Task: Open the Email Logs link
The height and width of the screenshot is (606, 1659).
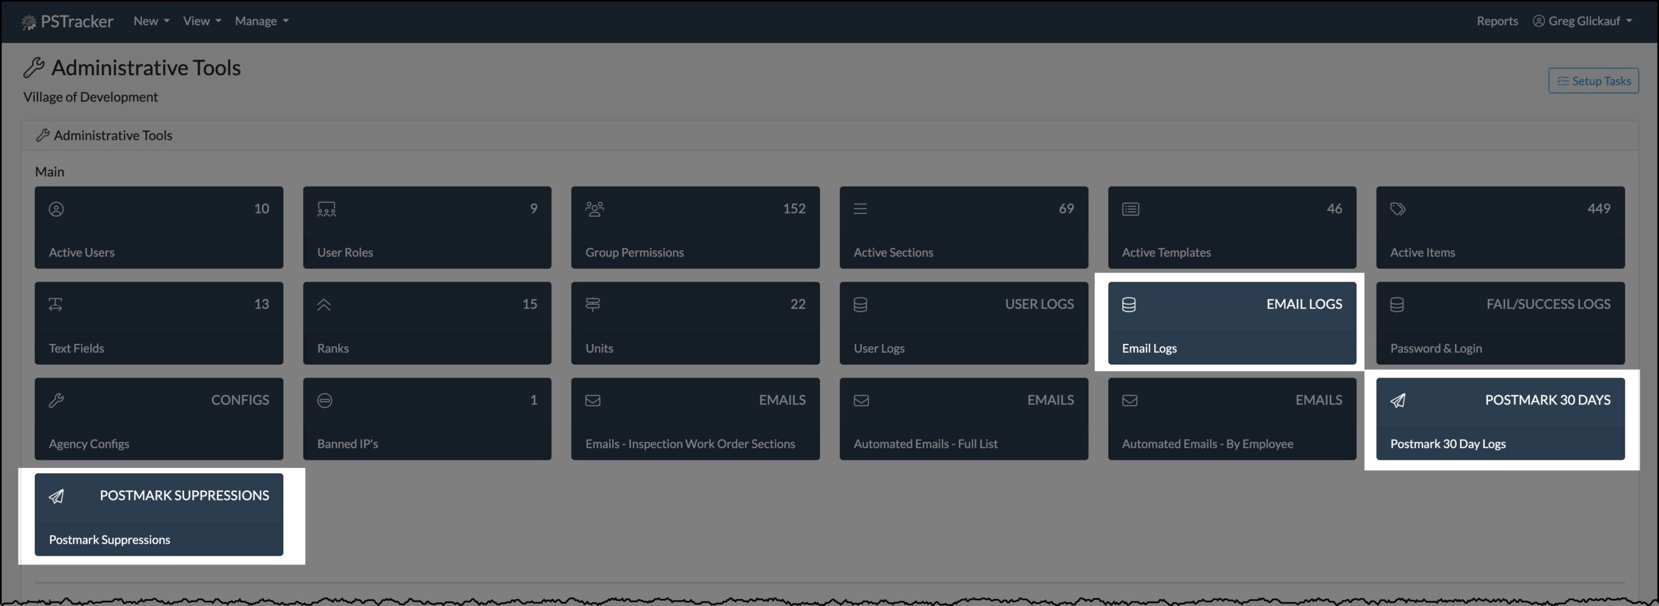Action: (x=1149, y=348)
